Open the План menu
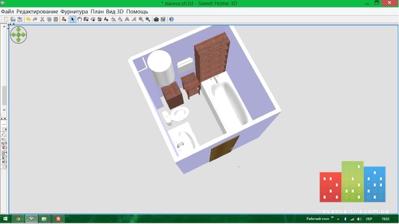The height and width of the screenshot is (224, 399). point(97,12)
